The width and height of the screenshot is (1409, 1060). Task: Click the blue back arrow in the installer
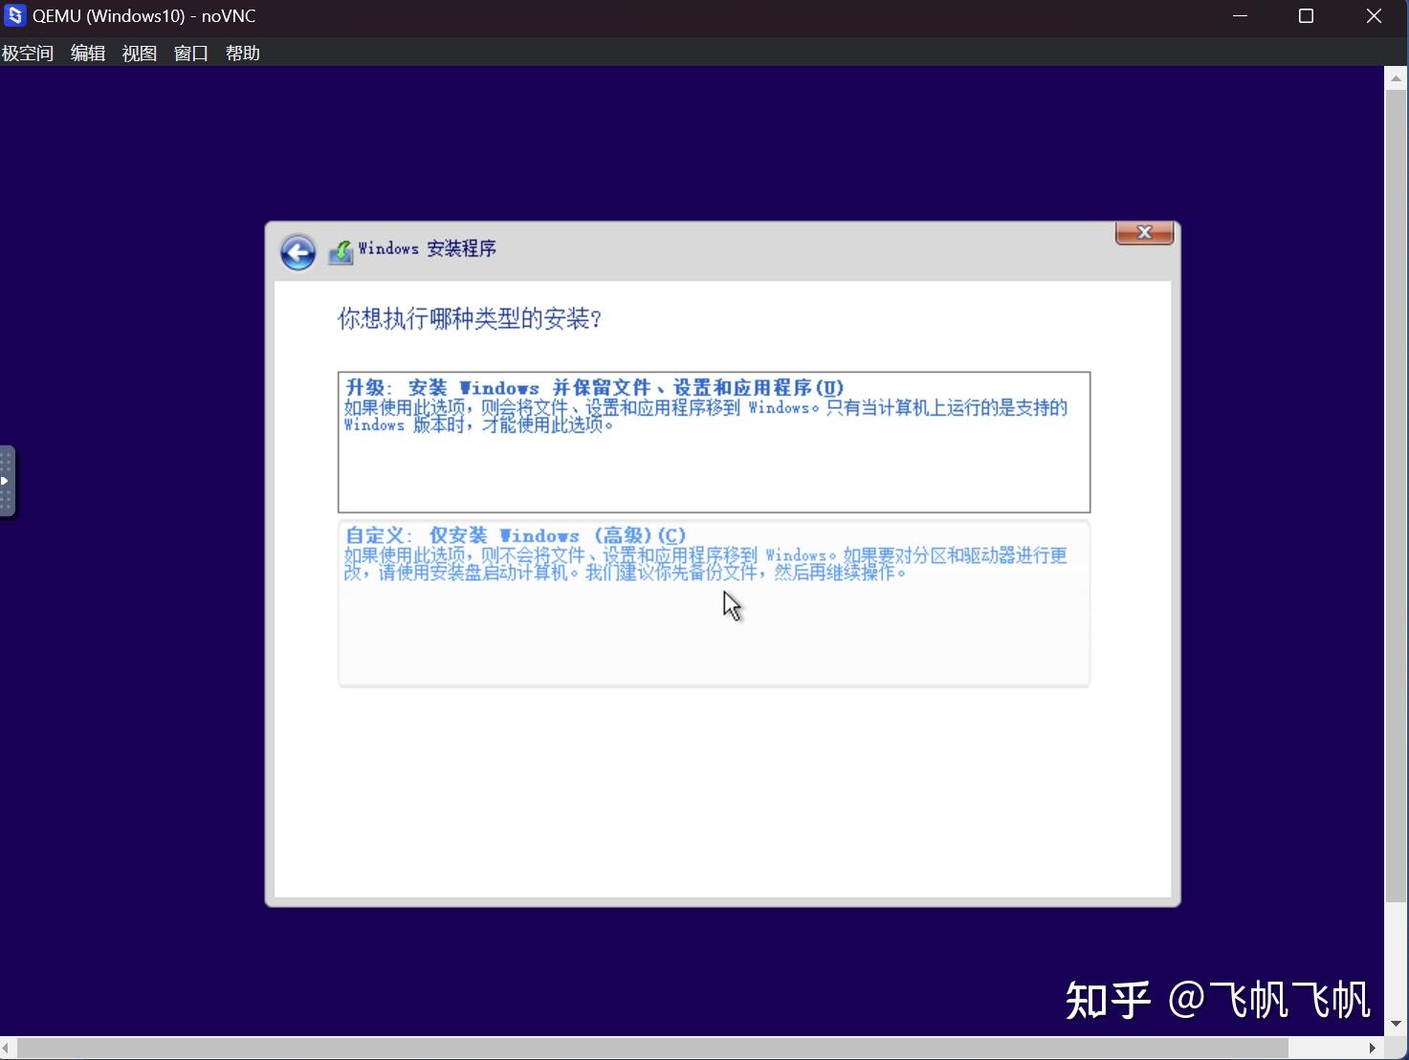(x=297, y=251)
